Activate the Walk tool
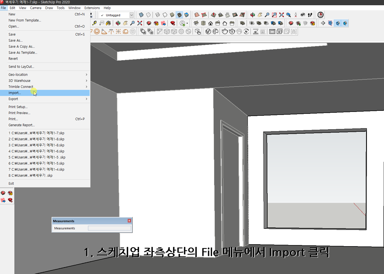Image resolution: width=384 pixels, height=274 pixels. 310,15
